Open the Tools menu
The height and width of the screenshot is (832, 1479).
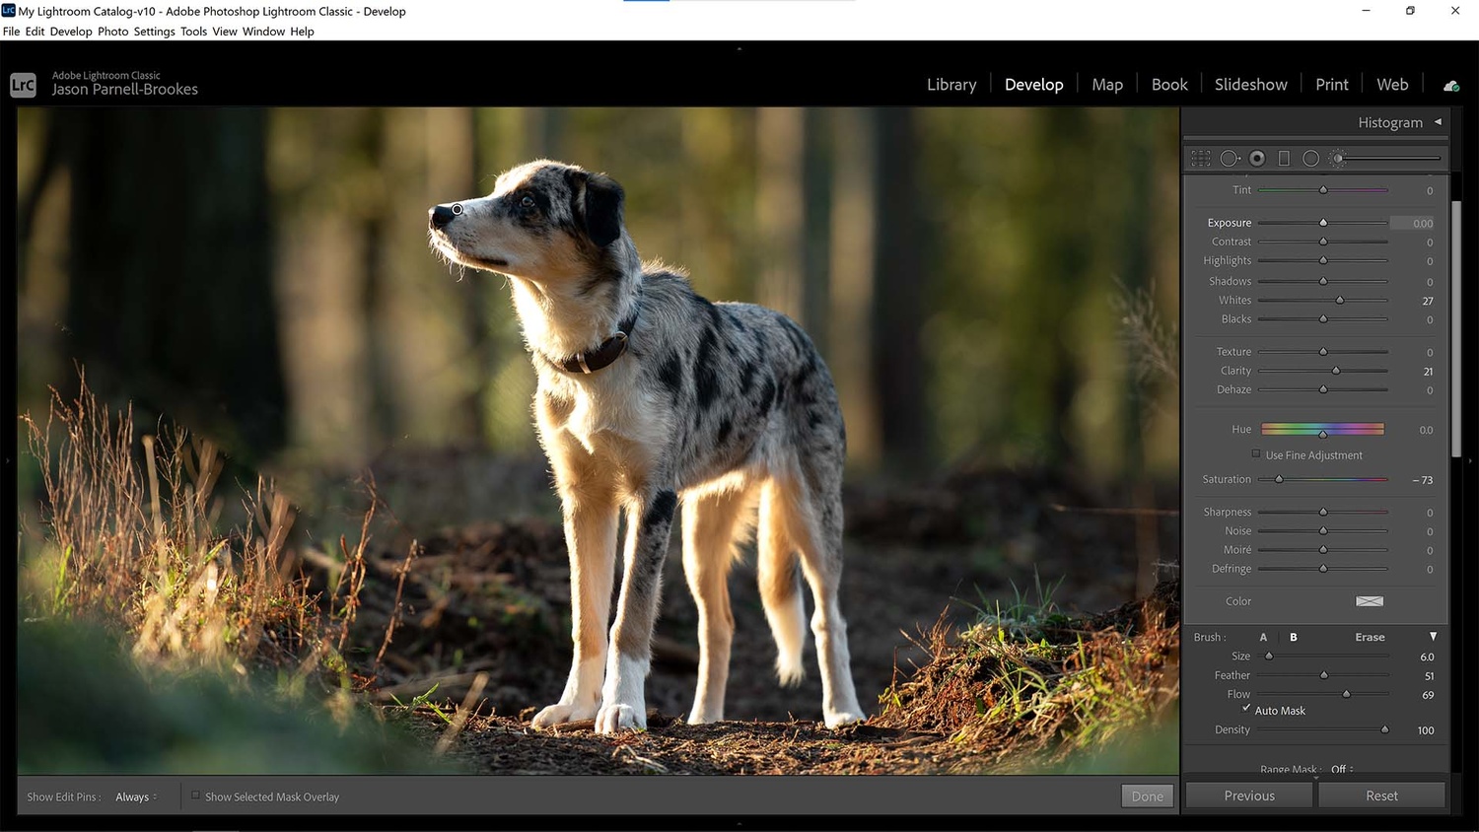coord(193,32)
